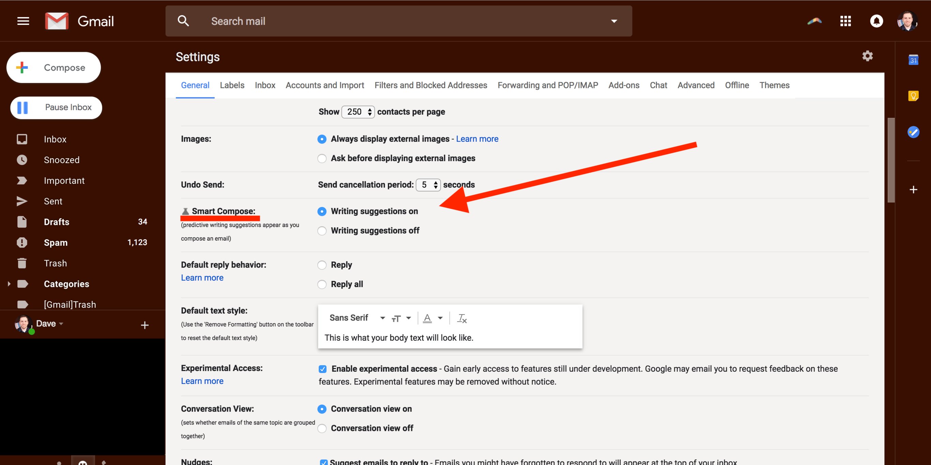This screenshot has height=465, width=931.
Task: Open the main navigation hamburger menu
Action: click(x=23, y=21)
